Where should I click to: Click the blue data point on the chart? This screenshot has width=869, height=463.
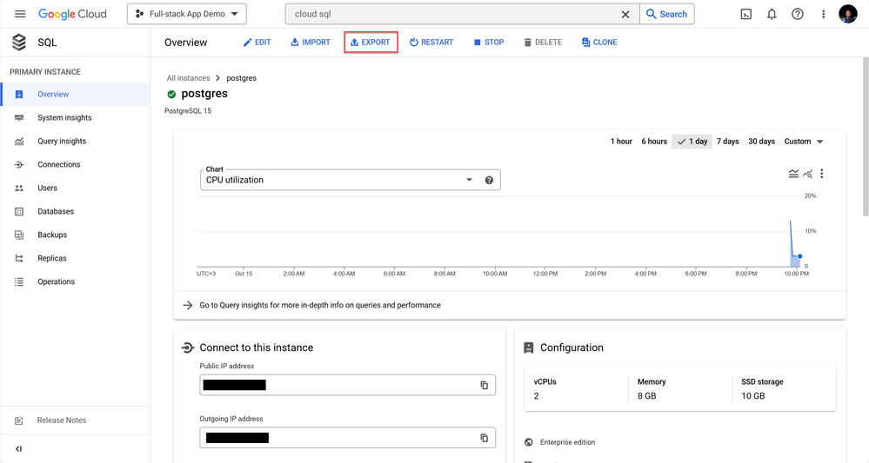pos(799,256)
